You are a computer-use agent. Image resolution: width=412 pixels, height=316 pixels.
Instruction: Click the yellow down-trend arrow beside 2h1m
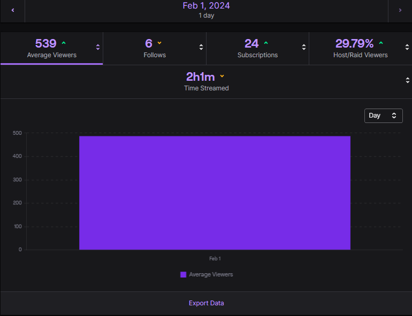click(222, 76)
